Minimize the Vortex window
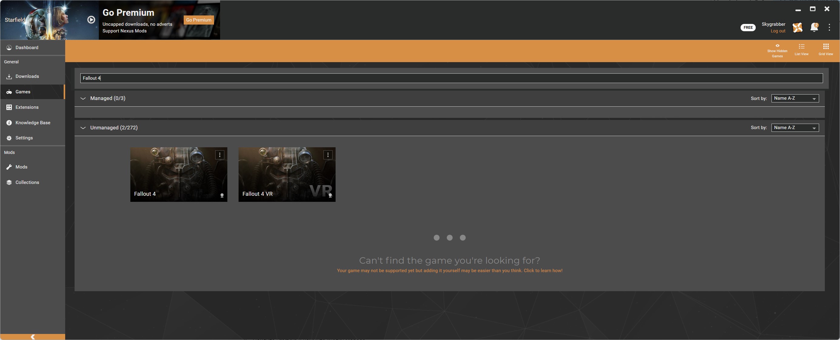The image size is (840, 340). click(x=798, y=9)
